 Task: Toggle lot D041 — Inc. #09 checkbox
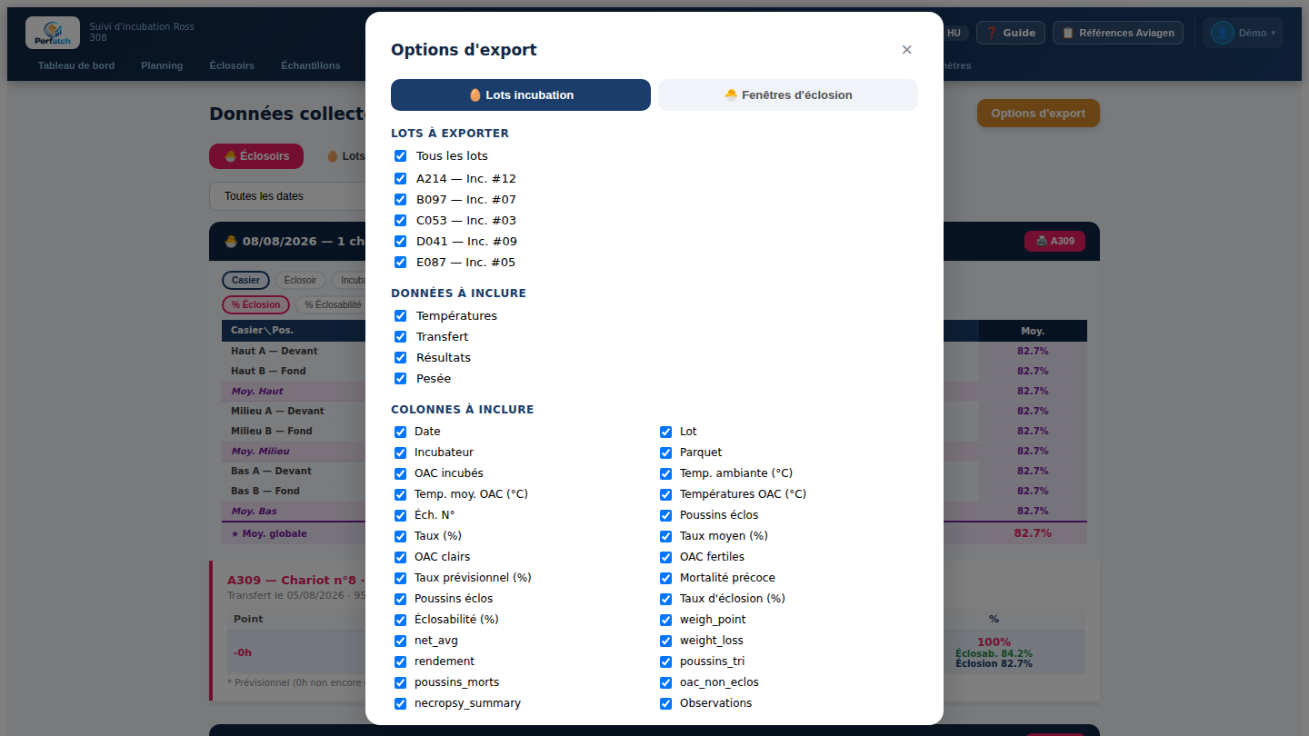(x=400, y=242)
